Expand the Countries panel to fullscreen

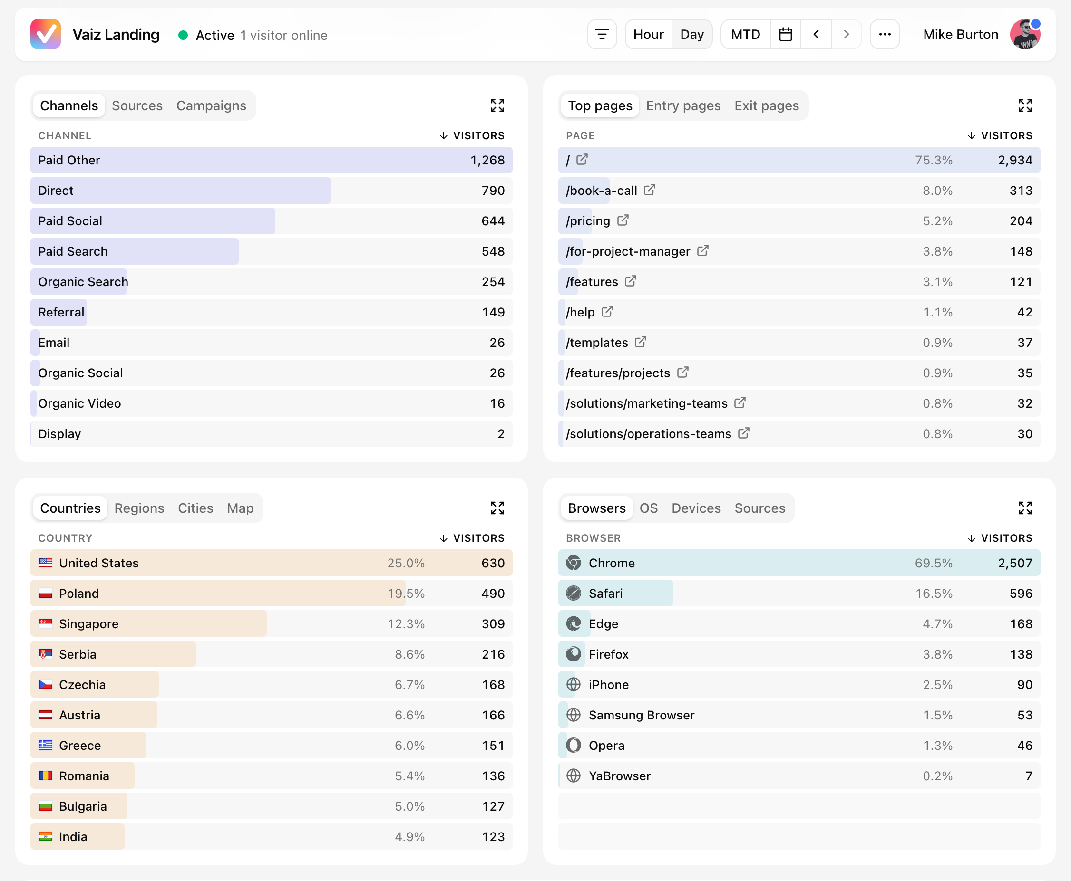pos(497,508)
